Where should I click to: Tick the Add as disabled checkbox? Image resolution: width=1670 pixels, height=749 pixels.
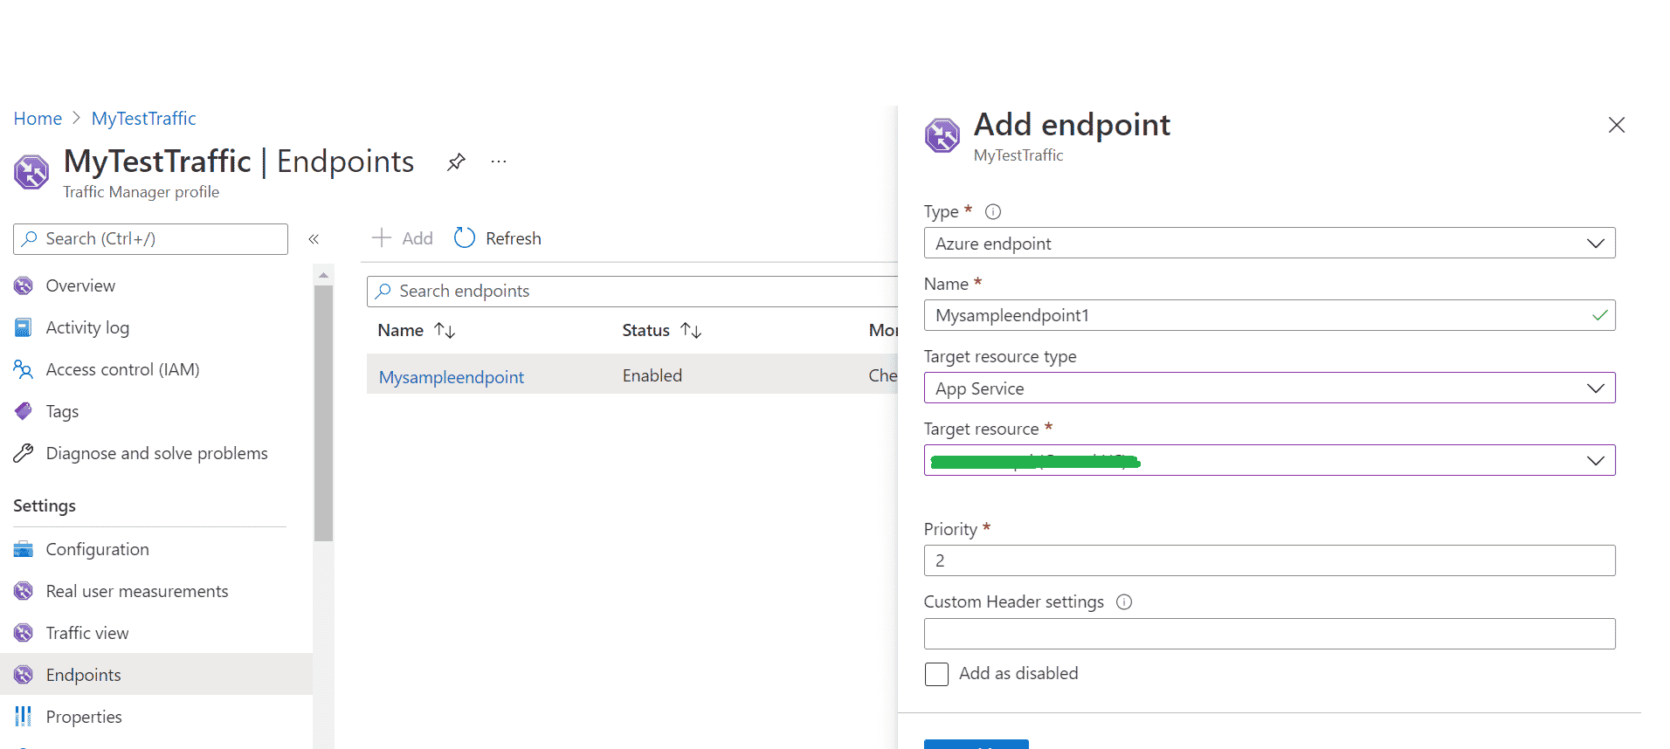(x=936, y=674)
